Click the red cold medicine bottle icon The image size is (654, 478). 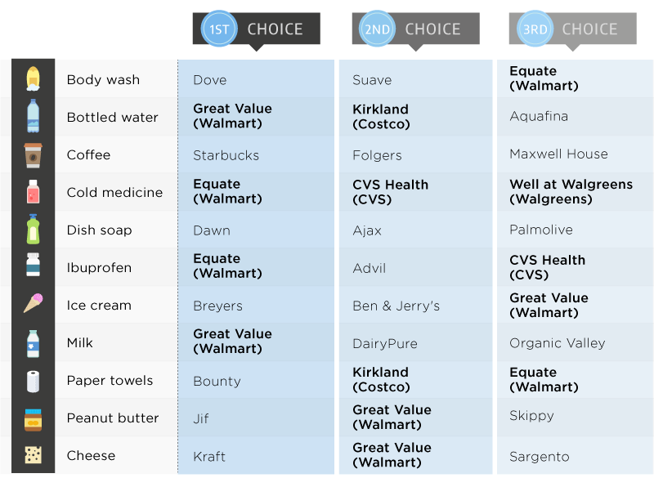point(33,192)
